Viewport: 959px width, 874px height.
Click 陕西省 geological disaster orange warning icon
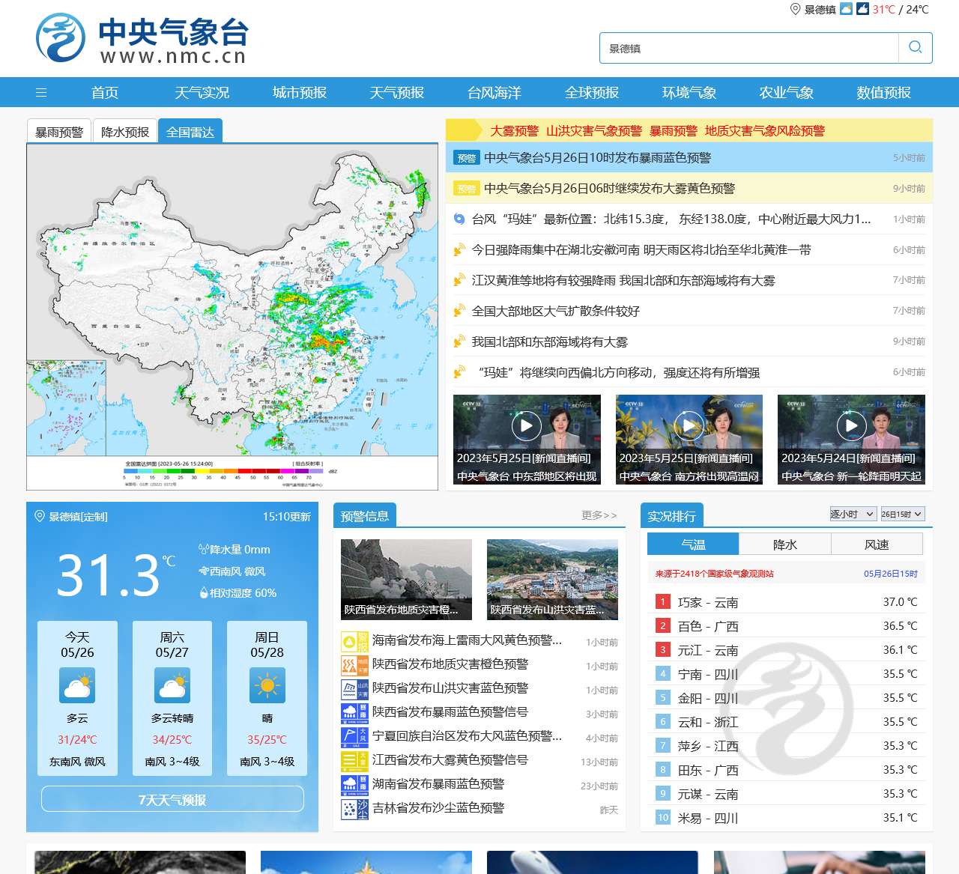(x=354, y=665)
